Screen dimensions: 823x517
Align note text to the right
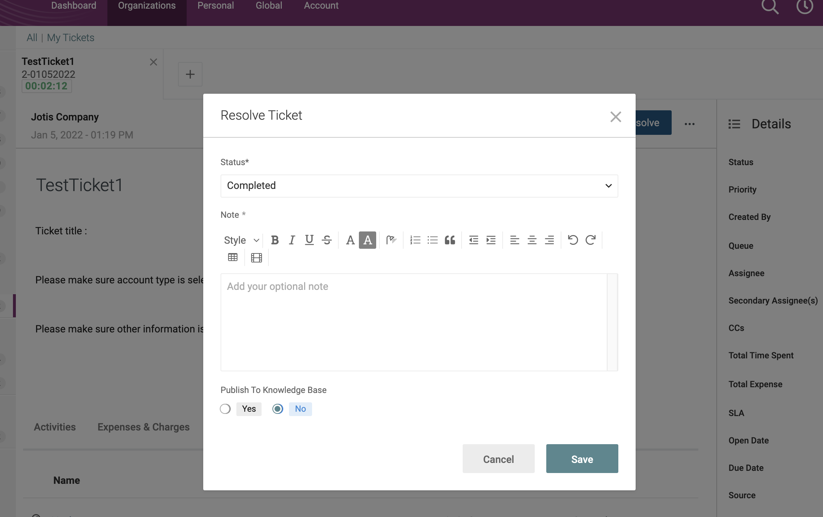(549, 240)
